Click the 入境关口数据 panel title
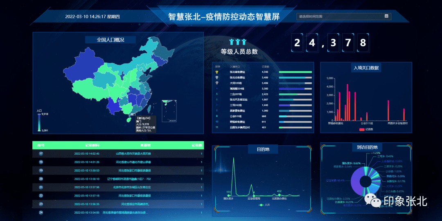Viewport: 442px width, 221px height. pyautogui.click(x=366, y=68)
